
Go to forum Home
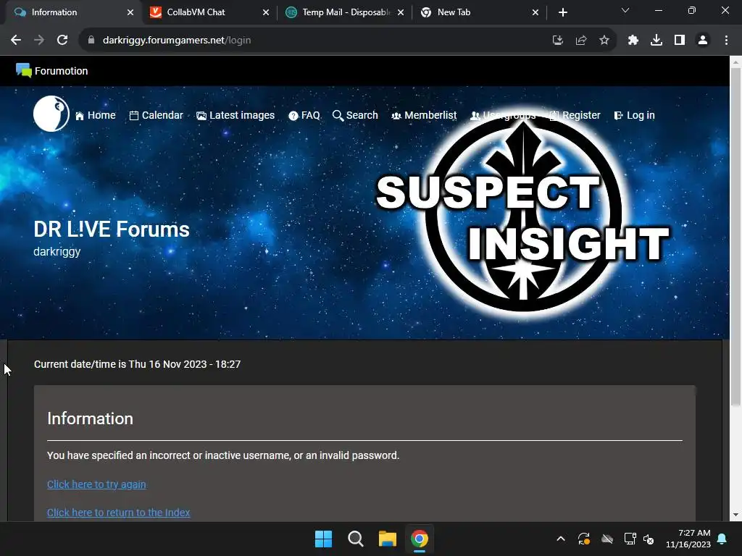coord(95,115)
